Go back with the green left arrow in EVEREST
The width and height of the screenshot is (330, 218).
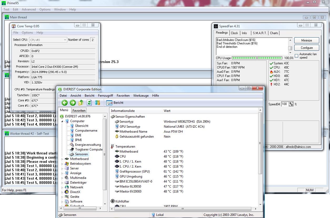pyautogui.click(x=65, y=103)
